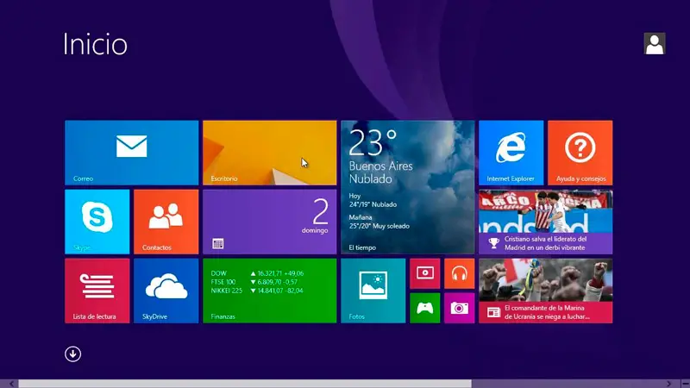Click the small calendar grid icon

218,244
